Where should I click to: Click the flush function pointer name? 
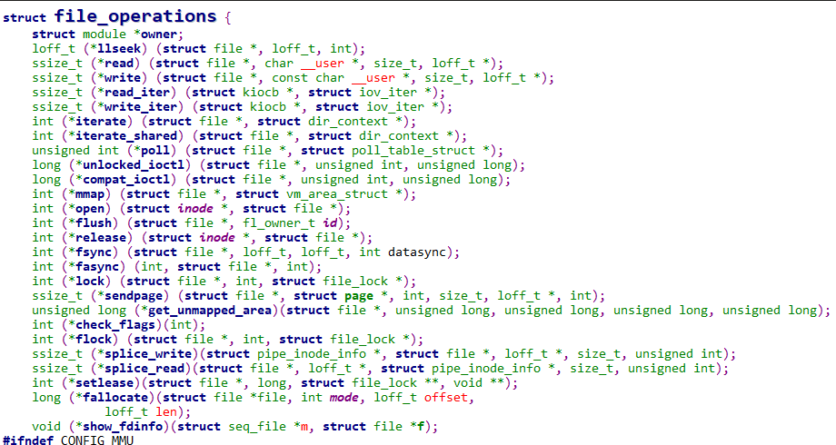(94, 222)
